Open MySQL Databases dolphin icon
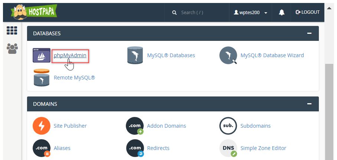 pos(135,55)
